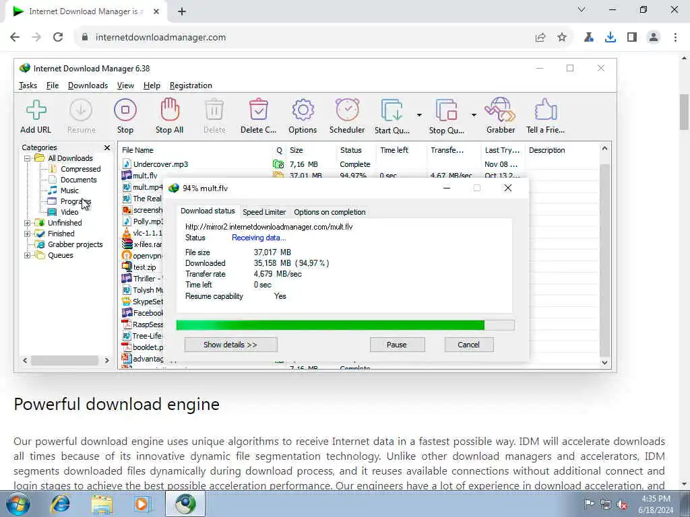Open the File menu
This screenshot has height=517, width=690.
click(x=53, y=85)
